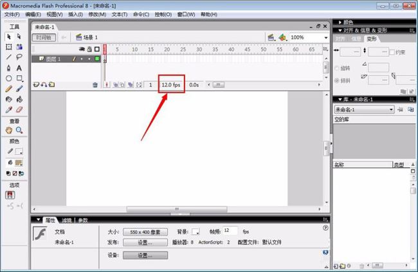Select the Rectangle tool
418x272 pixels.
click(19, 78)
